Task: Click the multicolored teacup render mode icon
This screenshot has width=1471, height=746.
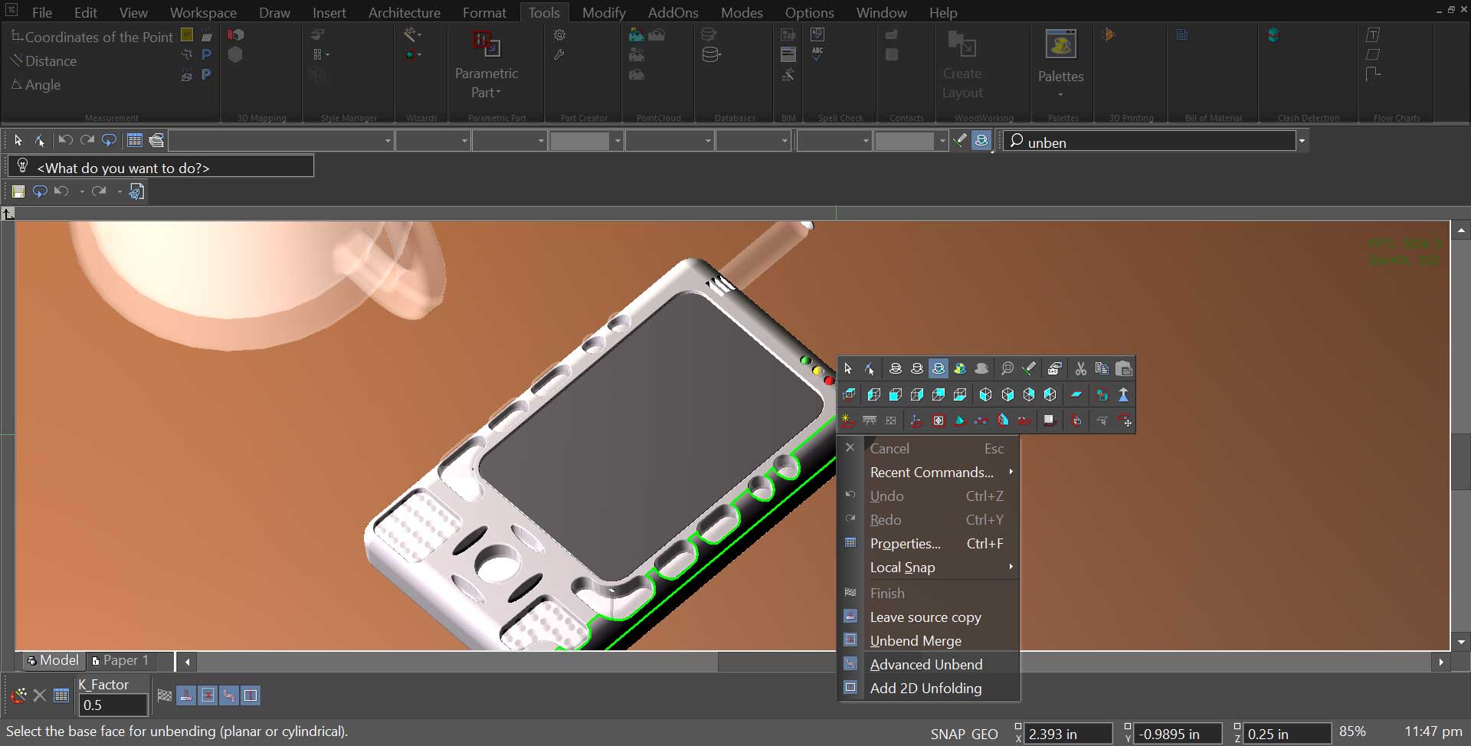Action: [960, 369]
